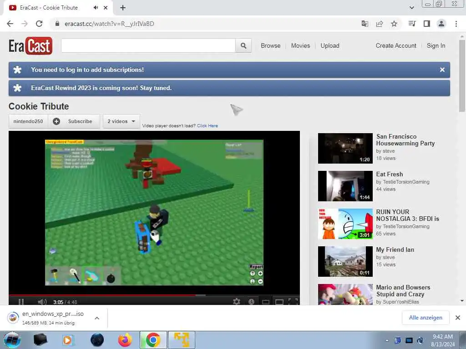This screenshot has height=349, width=466.
Task: Launch Firefox from the taskbar
Action: point(125,340)
